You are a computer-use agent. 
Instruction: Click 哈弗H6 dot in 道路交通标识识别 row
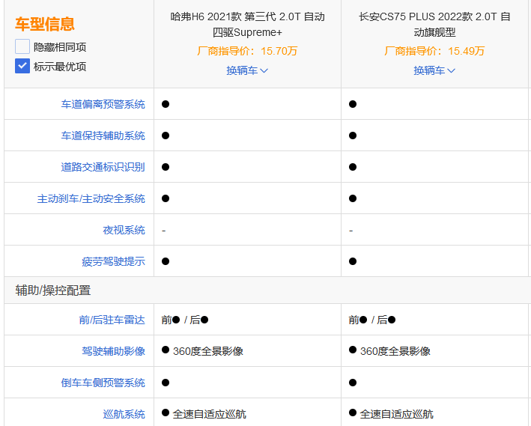[x=166, y=167]
